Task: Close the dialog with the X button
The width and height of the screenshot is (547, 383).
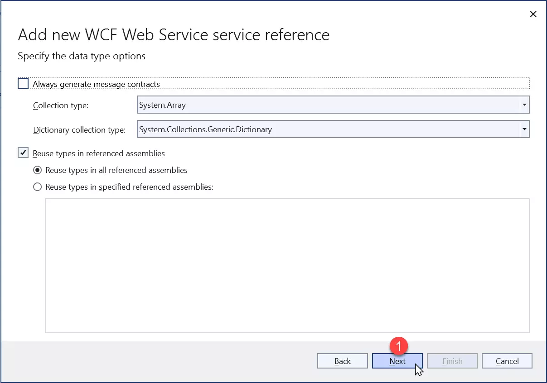Action: 533,14
